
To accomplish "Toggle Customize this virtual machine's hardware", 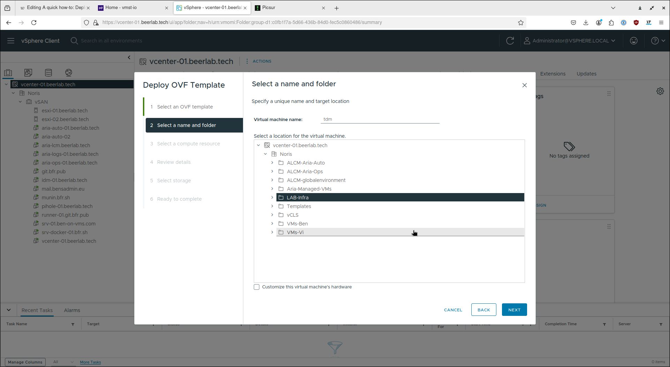I will [x=257, y=287].
